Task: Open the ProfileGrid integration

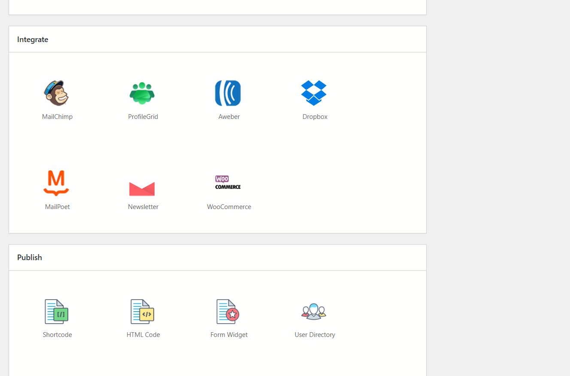Action: click(x=143, y=93)
